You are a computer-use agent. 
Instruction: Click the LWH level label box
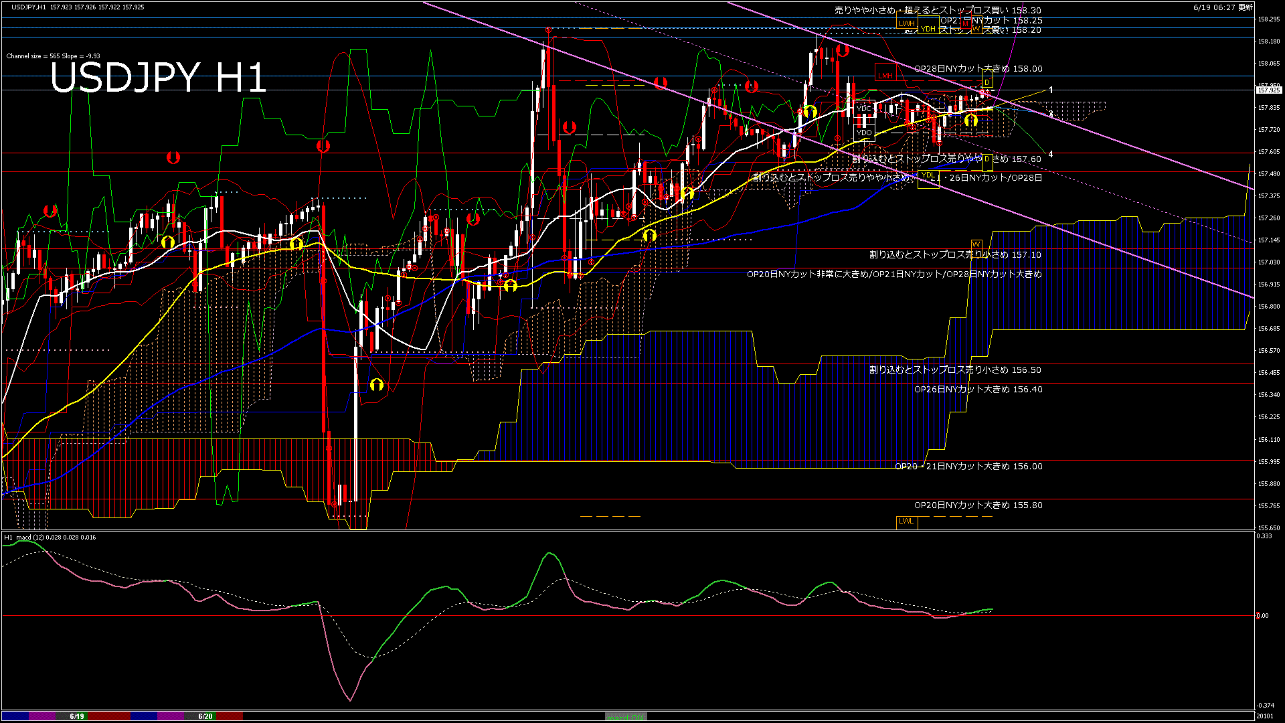point(907,23)
